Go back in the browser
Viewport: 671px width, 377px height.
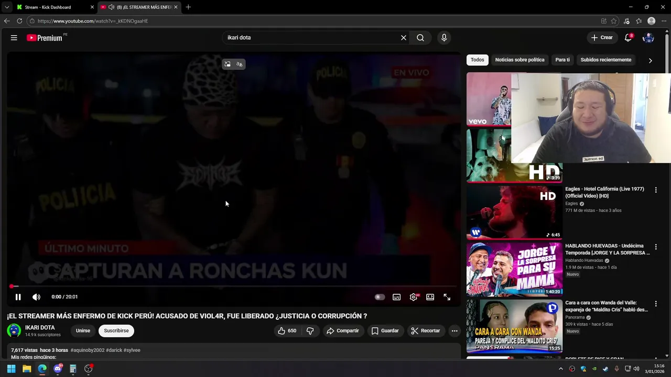coord(7,21)
